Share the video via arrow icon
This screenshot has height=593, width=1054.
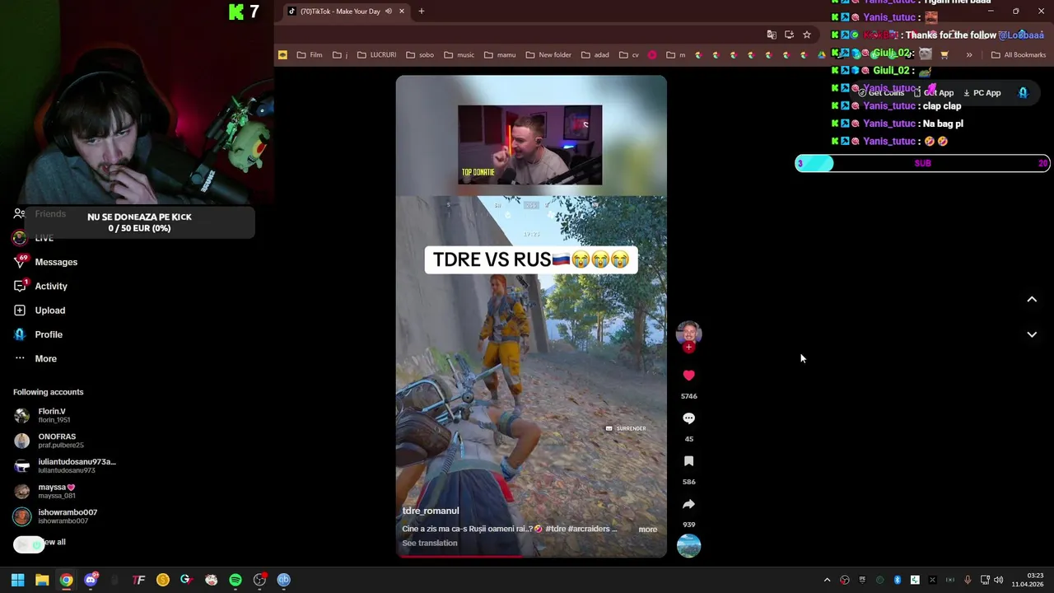688,504
